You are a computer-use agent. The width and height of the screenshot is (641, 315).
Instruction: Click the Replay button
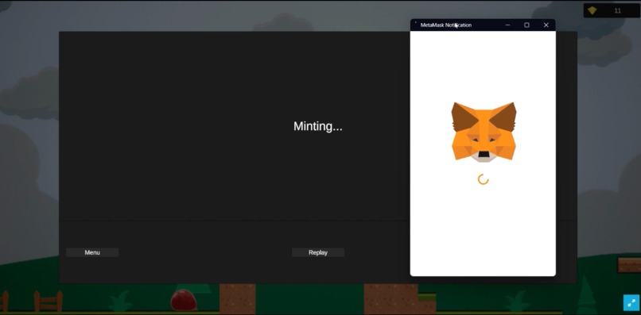click(x=318, y=252)
